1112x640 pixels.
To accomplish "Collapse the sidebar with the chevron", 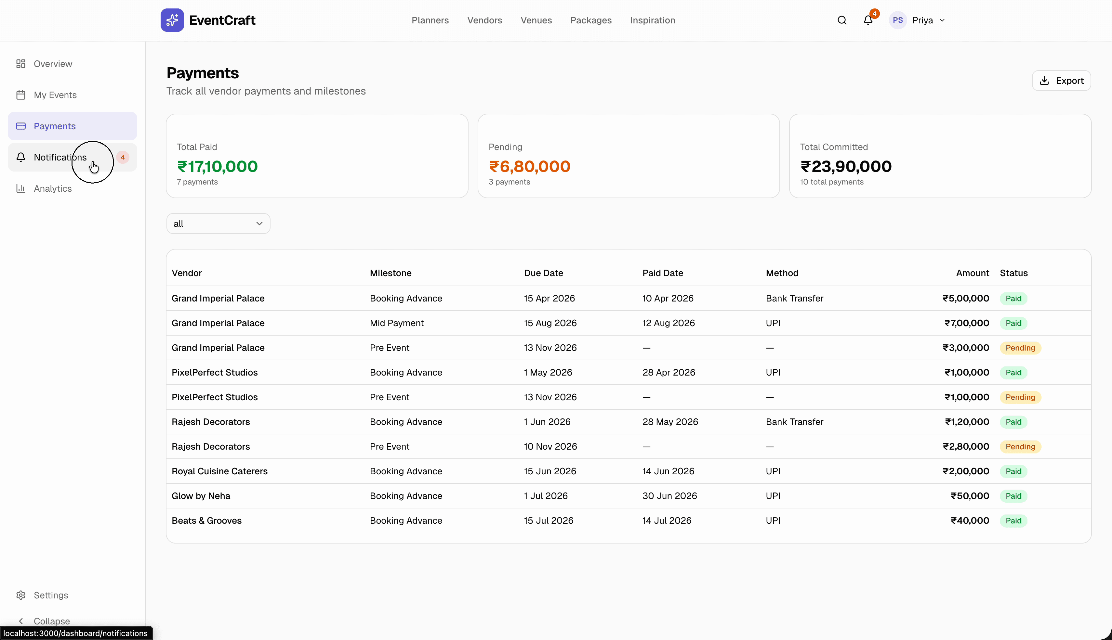I will [21, 621].
